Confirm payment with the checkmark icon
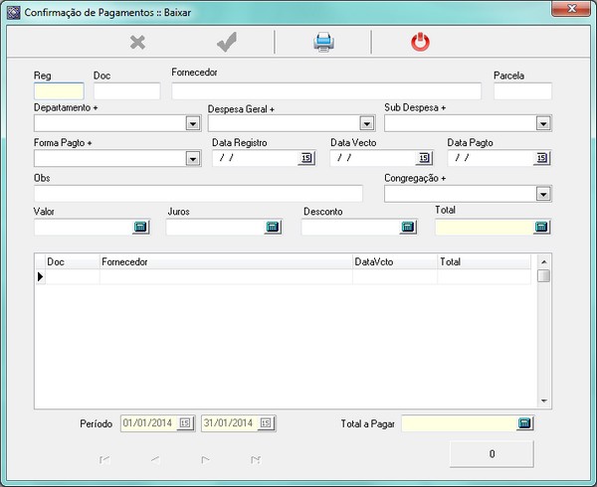 coord(227,42)
